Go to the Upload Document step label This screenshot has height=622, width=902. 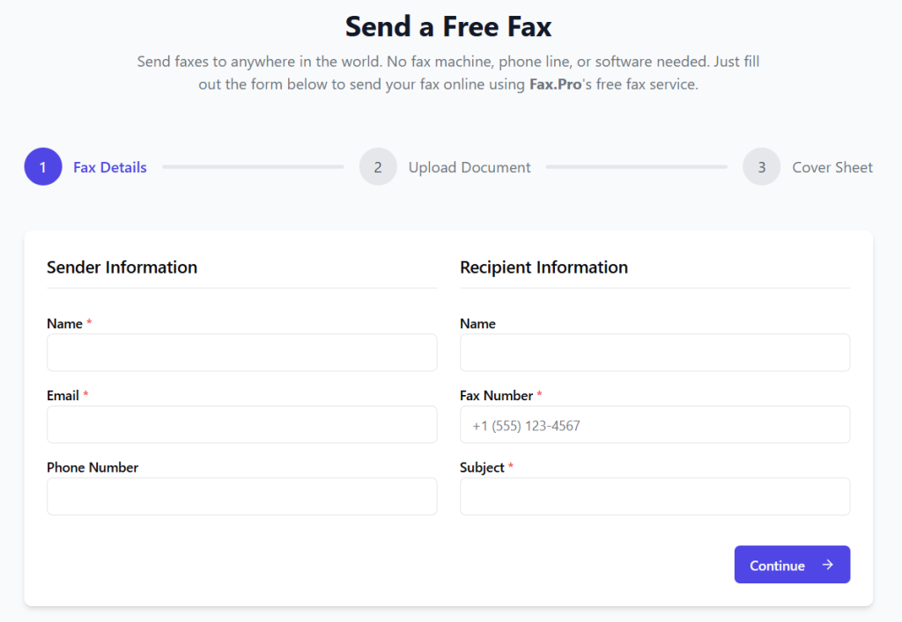click(x=469, y=167)
